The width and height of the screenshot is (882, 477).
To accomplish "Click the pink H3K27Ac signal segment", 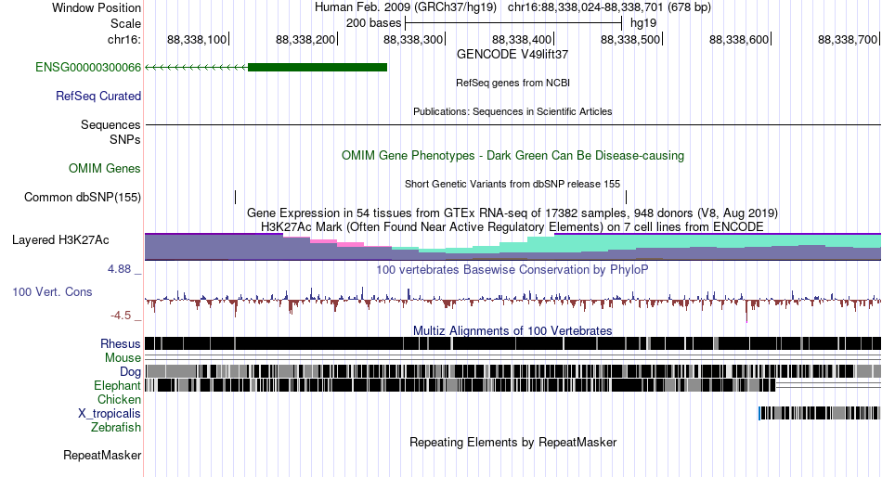I will coord(337,242).
